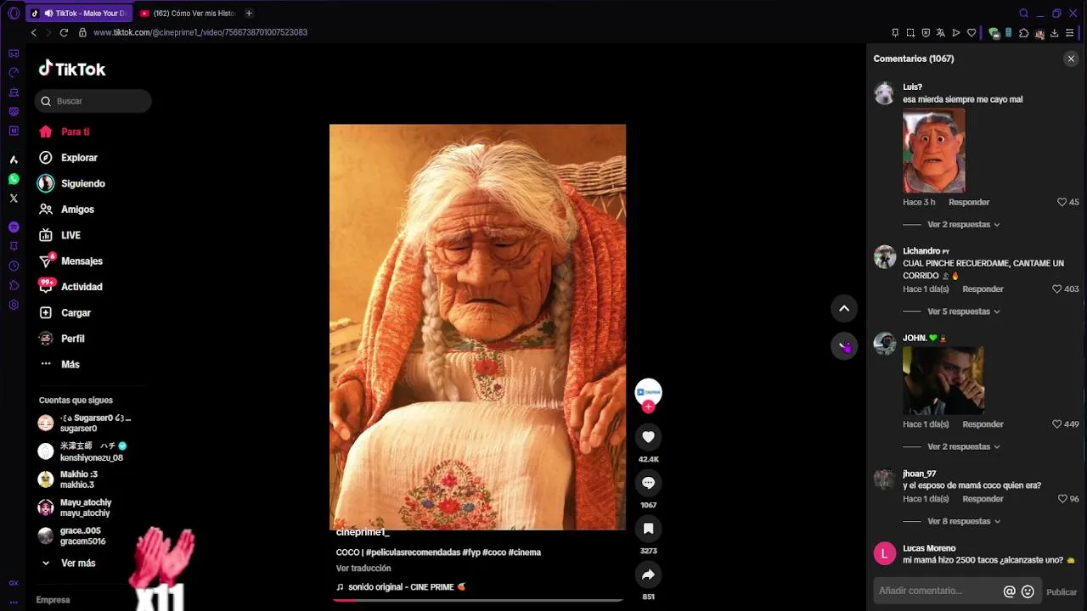Viewport: 1087px width, 611px height.
Task: Like jhoan_97's comment heart
Action: pyautogui.click(x=1062, y=499)
